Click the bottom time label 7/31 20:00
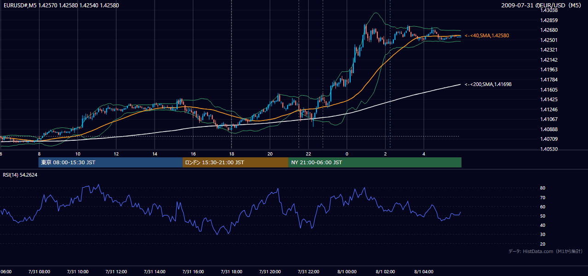 coord(270,272)
